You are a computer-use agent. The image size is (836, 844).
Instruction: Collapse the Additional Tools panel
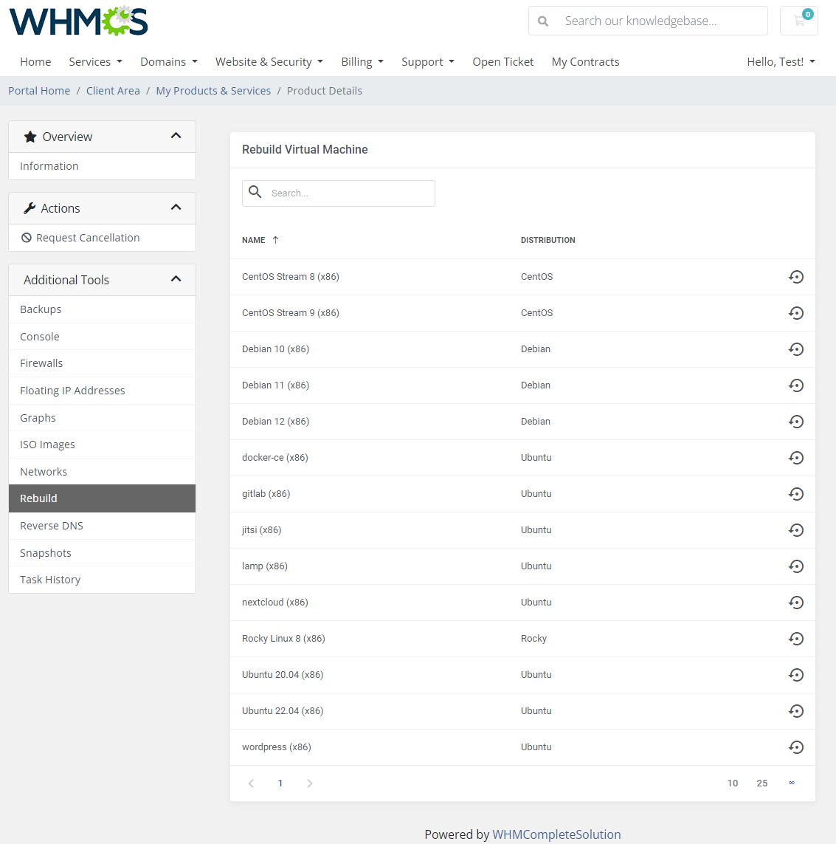click(x=176, y=279)
